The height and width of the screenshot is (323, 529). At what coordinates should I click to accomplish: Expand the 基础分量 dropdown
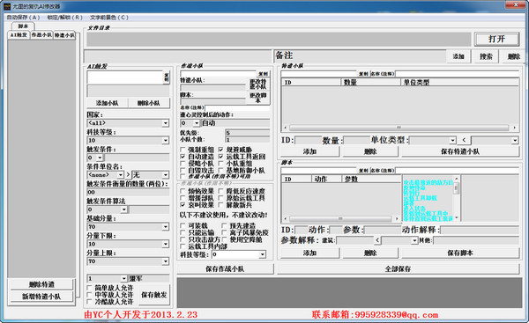166,227
